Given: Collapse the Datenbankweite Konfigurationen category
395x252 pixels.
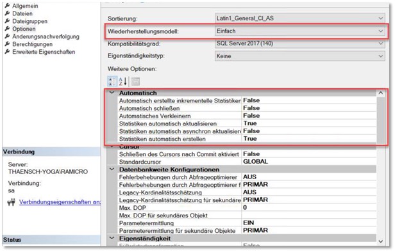Looking at the screenshot, I should [x=112, y=169].
